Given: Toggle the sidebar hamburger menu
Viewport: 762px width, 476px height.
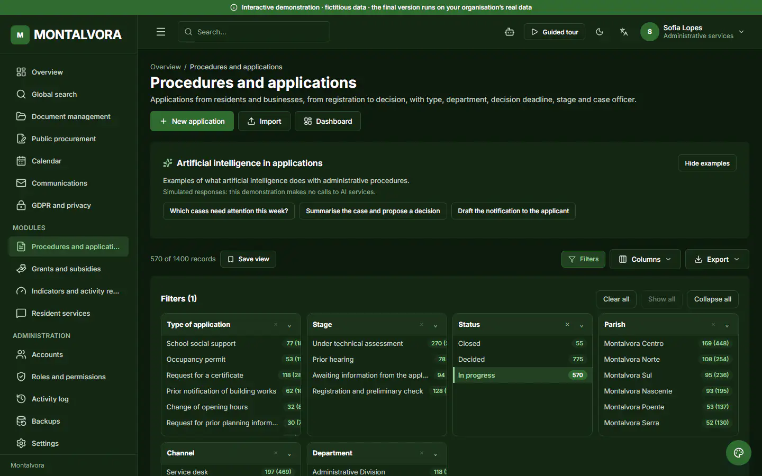Looking at the screenshot, I should [161, 32].
